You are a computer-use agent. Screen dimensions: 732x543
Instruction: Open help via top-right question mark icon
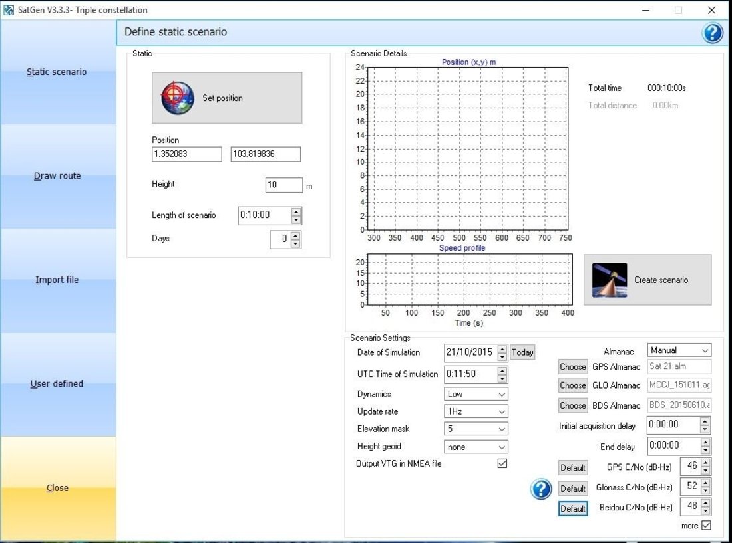point(713,33)
